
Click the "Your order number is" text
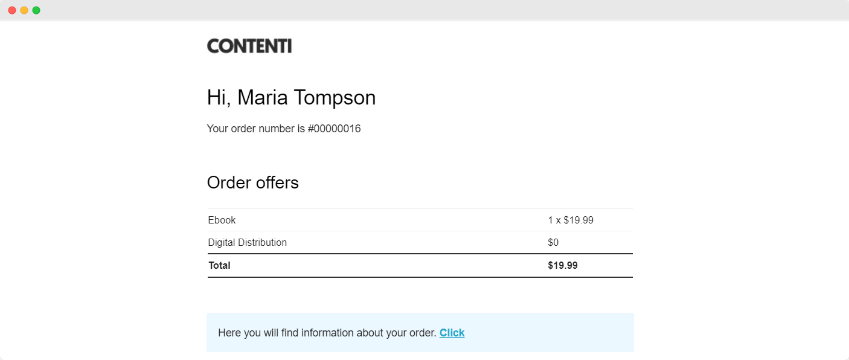click(x=256, y=129)
